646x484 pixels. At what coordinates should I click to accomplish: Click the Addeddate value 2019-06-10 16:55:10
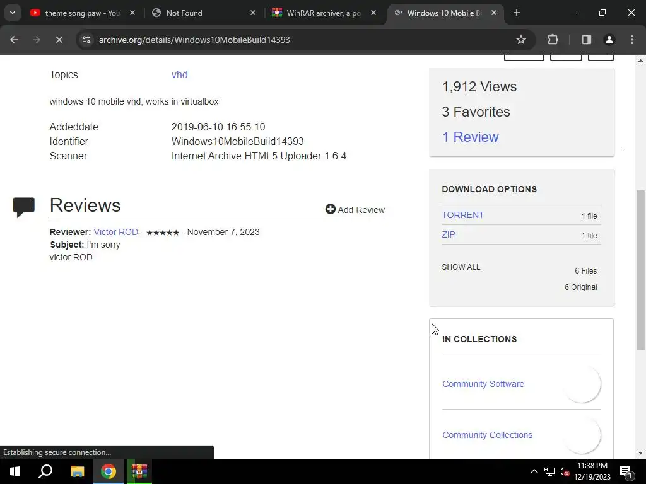pyautogui.click(x=218, y=127)
